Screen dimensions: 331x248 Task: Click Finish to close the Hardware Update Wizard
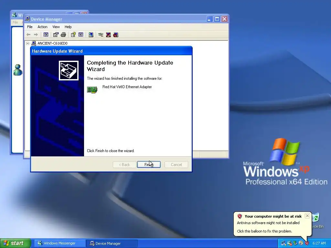(149, 164)
